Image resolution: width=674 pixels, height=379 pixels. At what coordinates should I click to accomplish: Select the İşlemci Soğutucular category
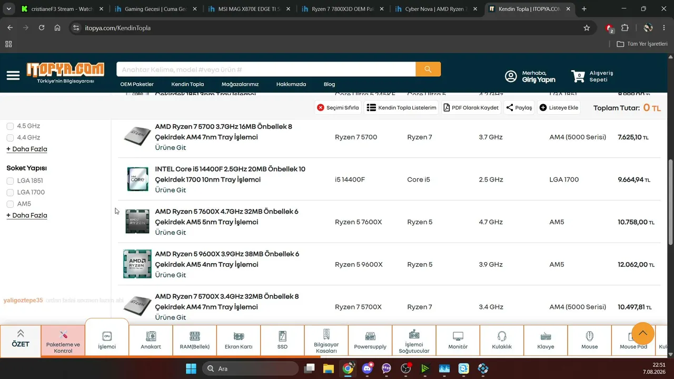[x=414, y=341]
